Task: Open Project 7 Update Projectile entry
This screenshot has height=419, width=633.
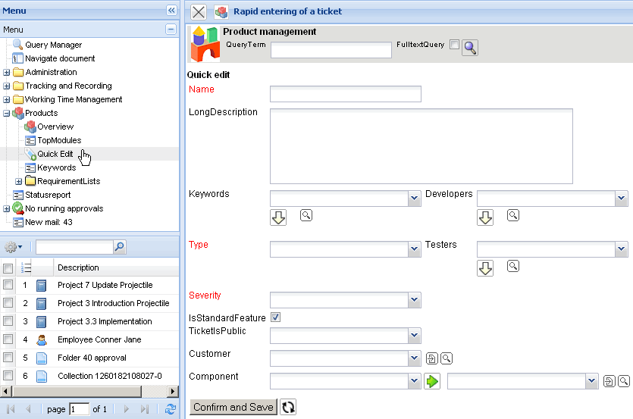Action: 105,285
